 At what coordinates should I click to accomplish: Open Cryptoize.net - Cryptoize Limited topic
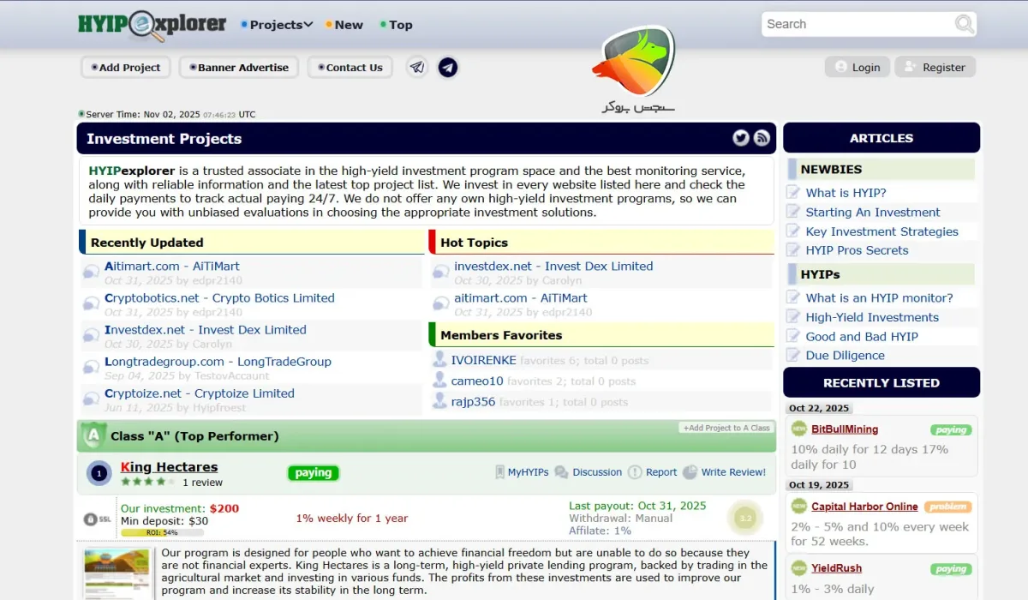point(200,393)
